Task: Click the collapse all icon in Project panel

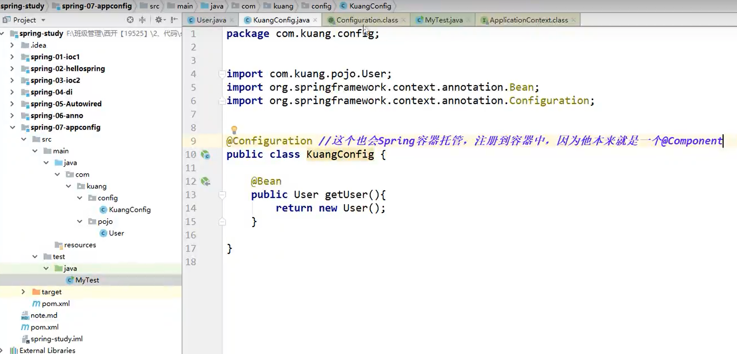Action: 142,20
